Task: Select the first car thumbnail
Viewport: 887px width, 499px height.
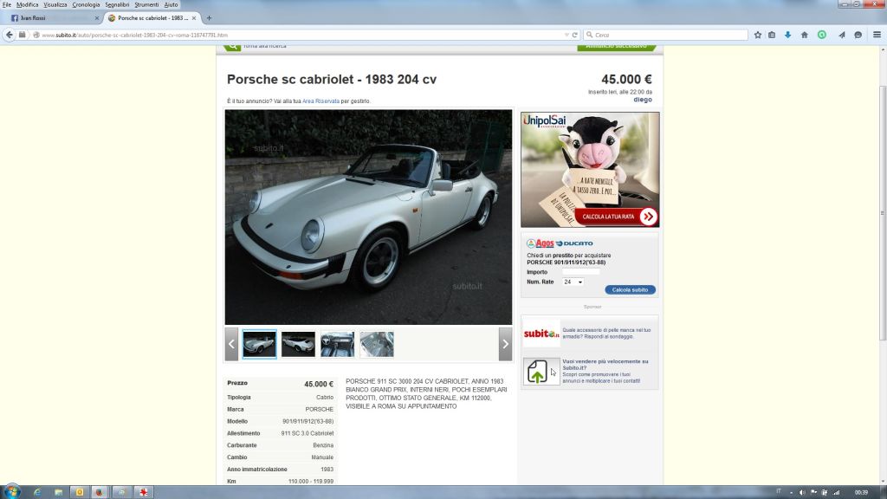Action: (259, 344)
